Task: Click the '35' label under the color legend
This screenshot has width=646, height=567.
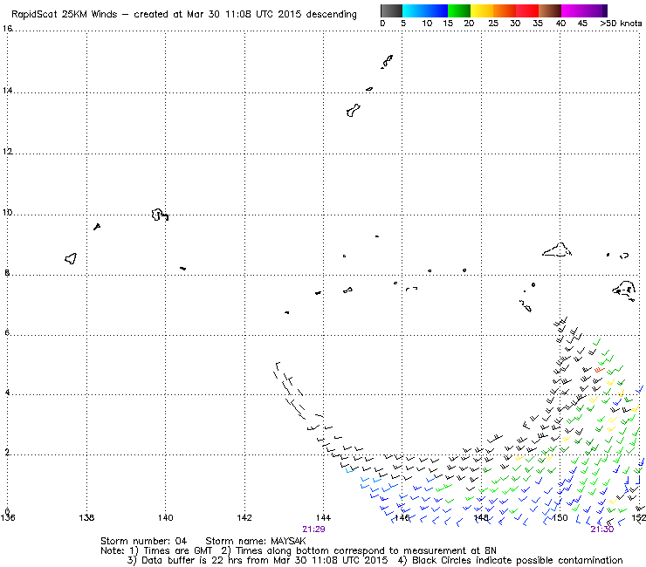Action: tap(538, 24)
